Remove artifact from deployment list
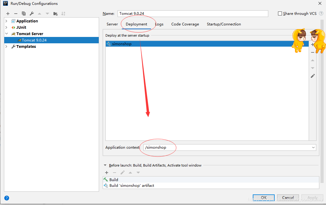This screenshot has height=205, width=326. pos(313,52)
